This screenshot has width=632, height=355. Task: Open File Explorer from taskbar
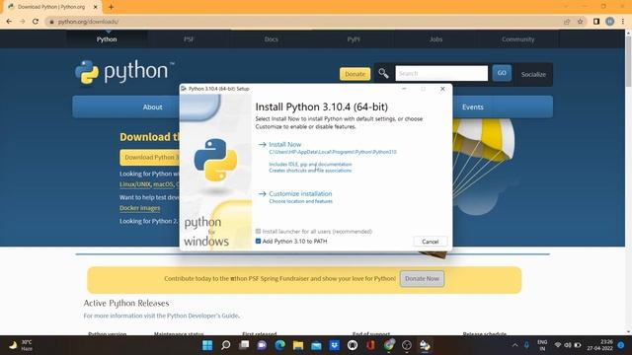click(298, 345)
